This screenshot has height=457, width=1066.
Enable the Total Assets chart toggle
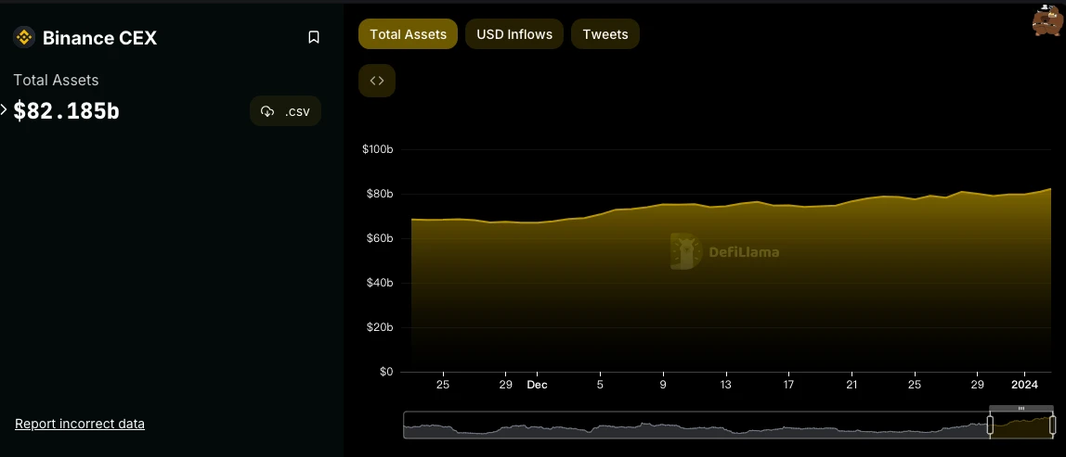pos(409,34)
